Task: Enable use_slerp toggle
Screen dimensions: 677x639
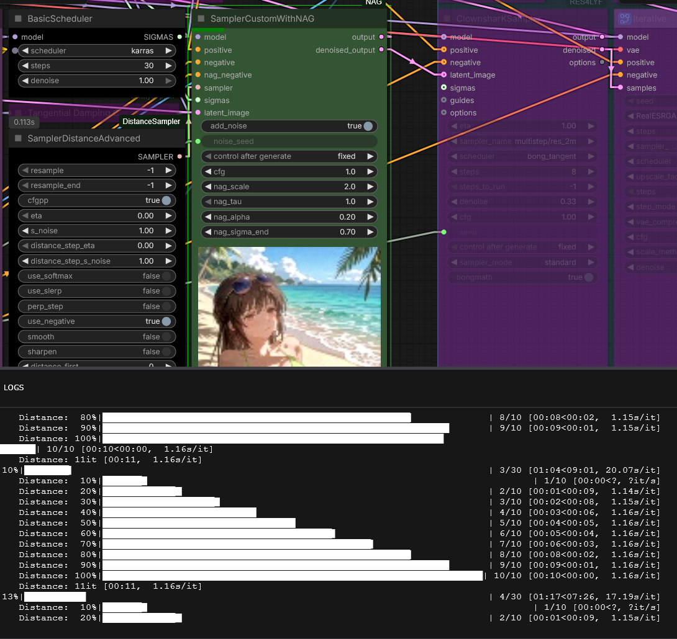Action: click(166, 291)
